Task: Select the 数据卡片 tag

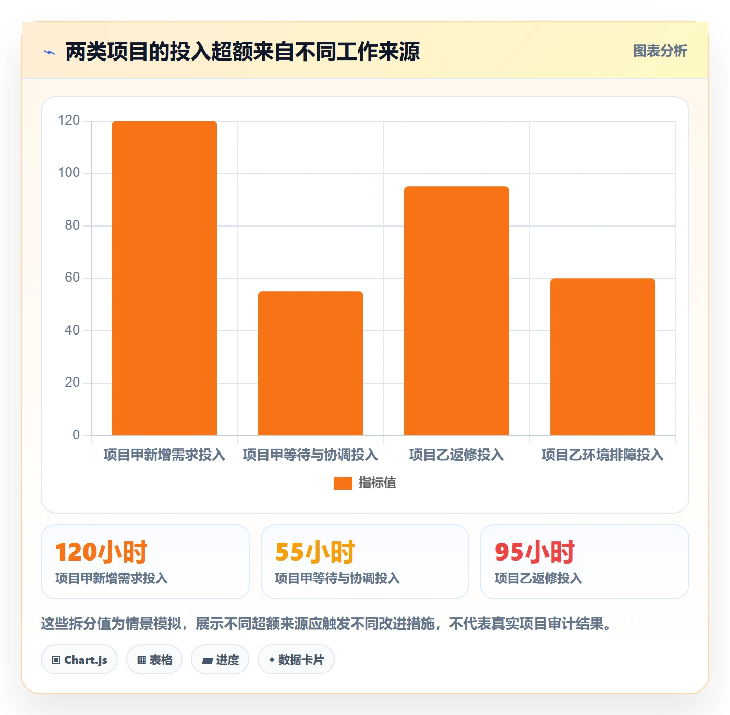Action: click(296, 660)
